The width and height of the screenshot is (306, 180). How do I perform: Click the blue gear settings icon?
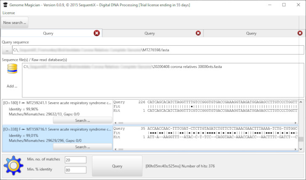click(13, 166)
